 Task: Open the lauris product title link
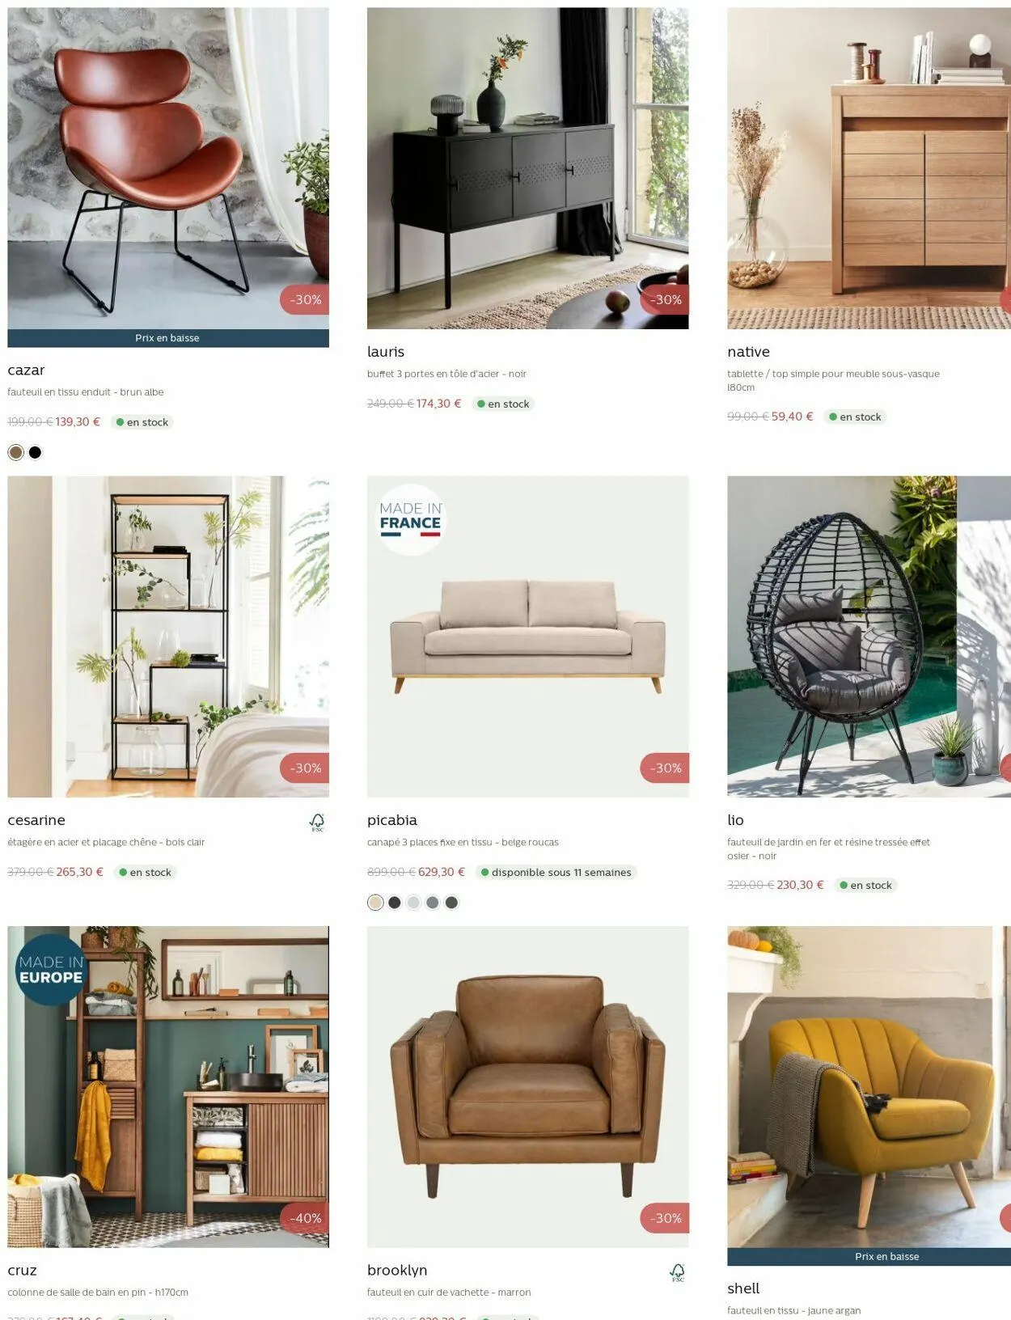coord(386,352)
